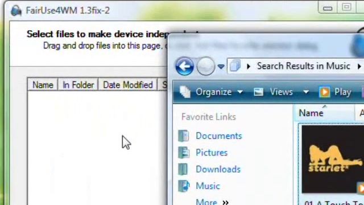The width and height of the screenshot is (364, 205).
Task: Click the Explorer forward arrow button
Action: 205,66
